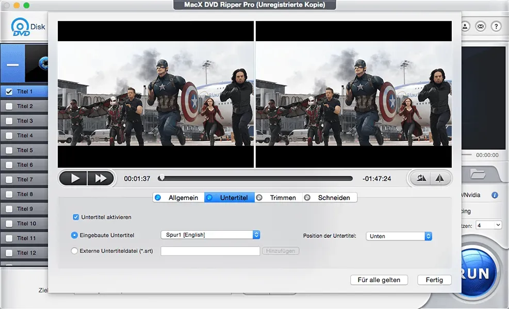509x309 pixels.
Task: Open the Spur1 [English] subtitle track dropdown
Action: click(x=210, y=235)
